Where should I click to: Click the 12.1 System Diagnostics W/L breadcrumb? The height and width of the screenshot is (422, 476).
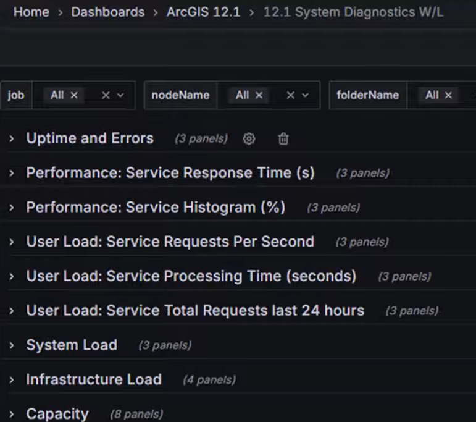[x=353, y=12]
